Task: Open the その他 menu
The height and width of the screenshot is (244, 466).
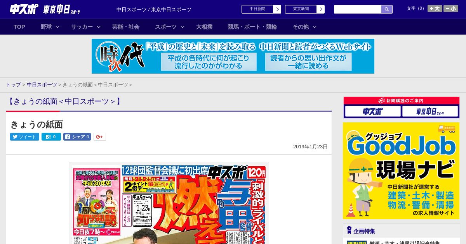Action: point(301,27)
